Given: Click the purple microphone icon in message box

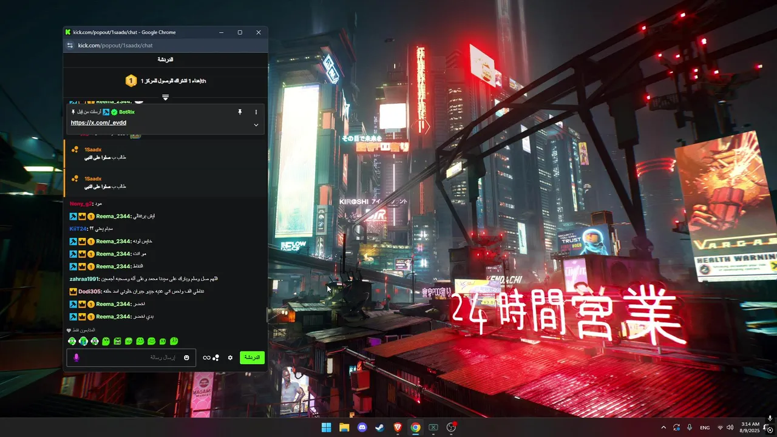Looking at the screenshot, I should click(x=76, y=357).
